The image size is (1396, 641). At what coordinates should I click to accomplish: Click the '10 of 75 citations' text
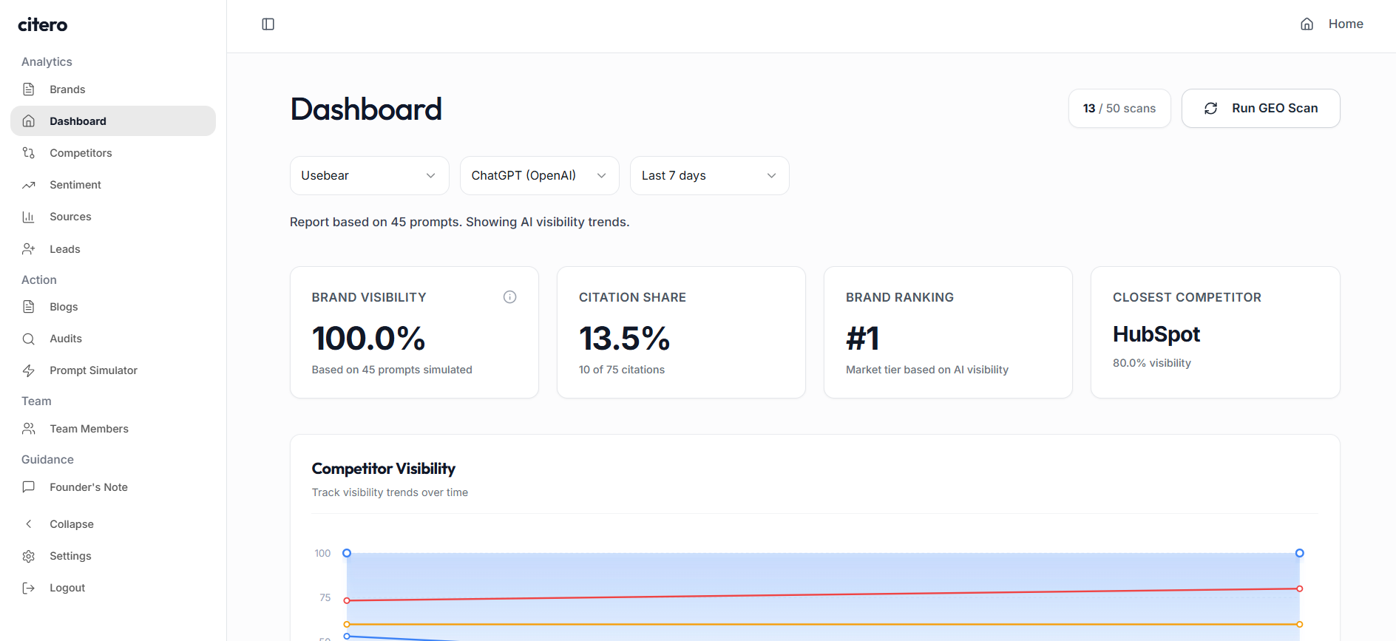[622, 370]
